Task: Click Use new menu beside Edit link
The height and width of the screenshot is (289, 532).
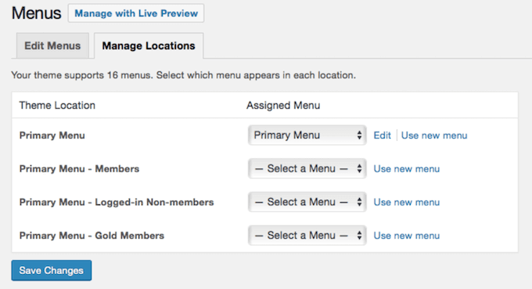Action: click(x=434, y=135)
